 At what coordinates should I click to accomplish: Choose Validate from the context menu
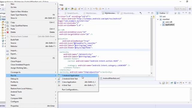tap(32, 85)
